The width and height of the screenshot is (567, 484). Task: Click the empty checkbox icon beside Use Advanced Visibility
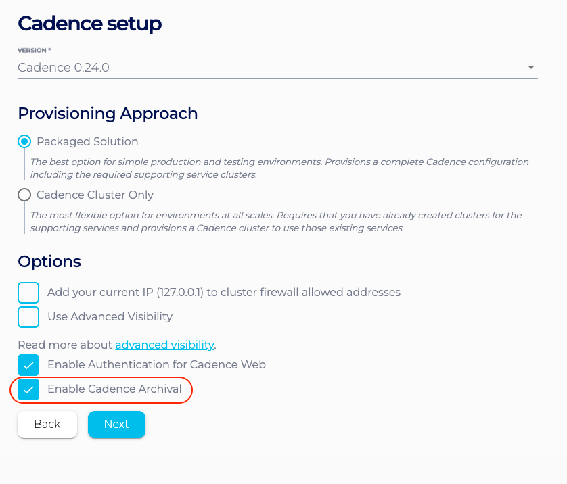[x=28, y=317]
